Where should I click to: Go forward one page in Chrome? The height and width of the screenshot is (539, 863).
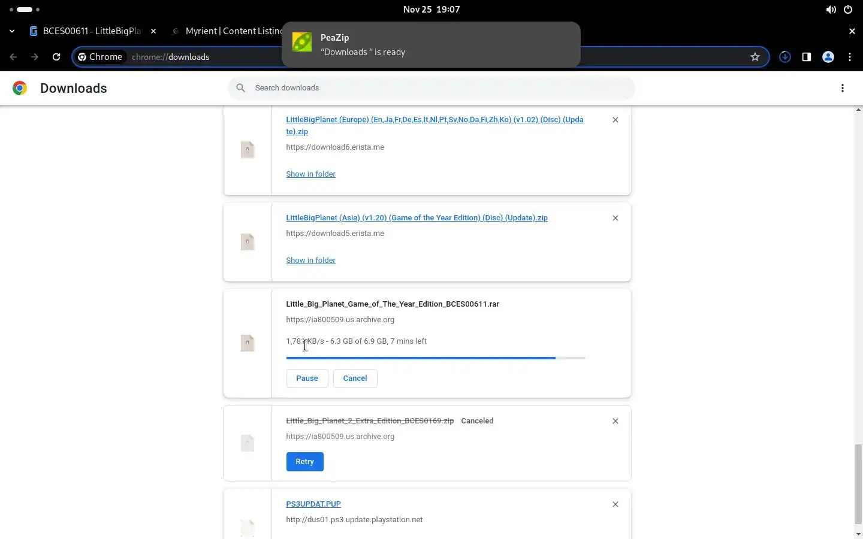pyautogui.click(x=35, y=57)
